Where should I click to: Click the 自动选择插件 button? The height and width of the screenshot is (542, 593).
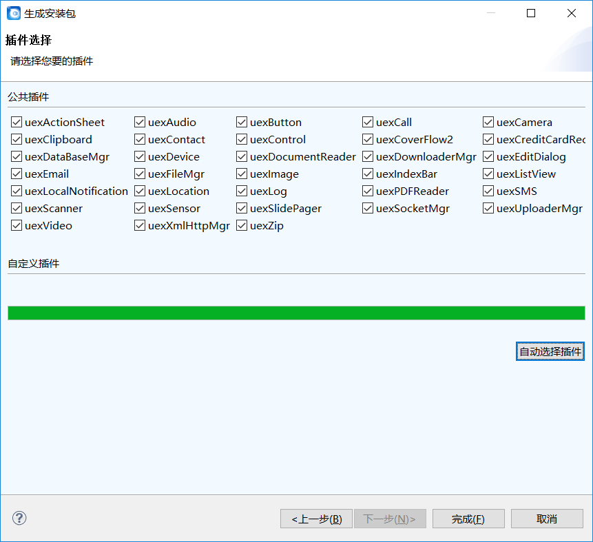[x=550, y=351]
